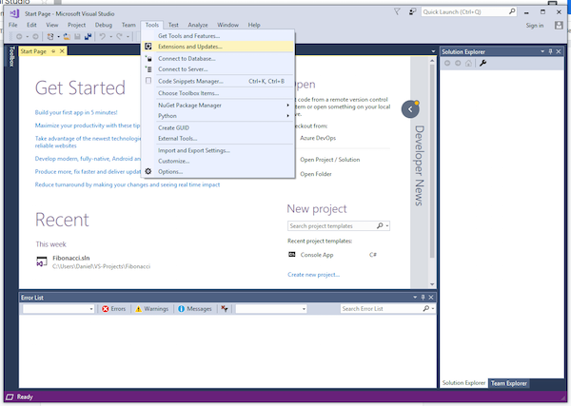The image size is (571, 406).
Task: Collapse Developer News with chevron button
Action: (410, 109)
